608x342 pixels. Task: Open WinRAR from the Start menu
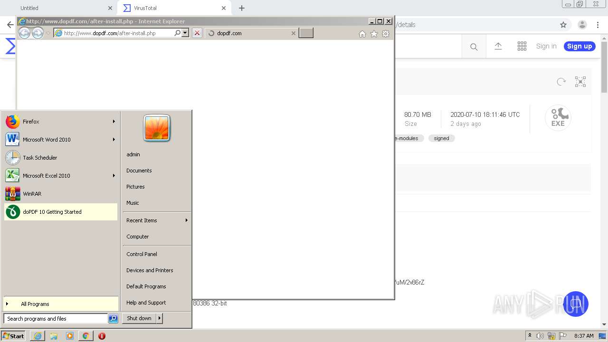point(61,194)
